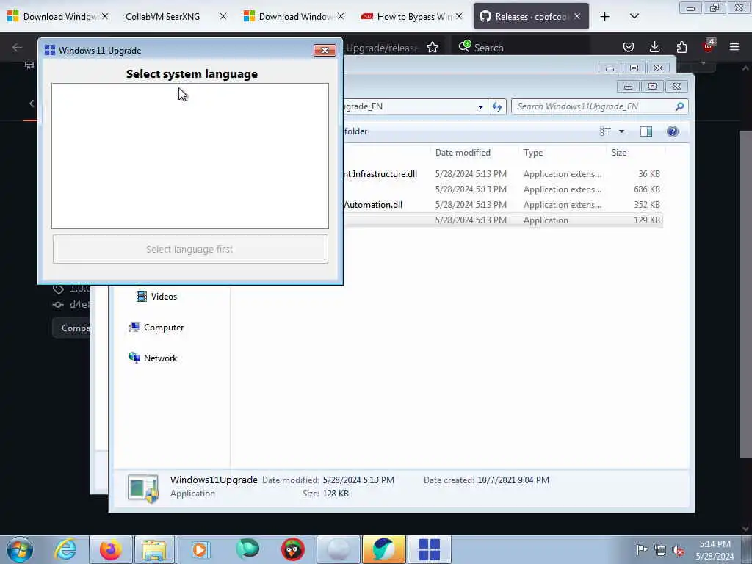Toggle Explorer preview pane icon

[x=646, y=131]
